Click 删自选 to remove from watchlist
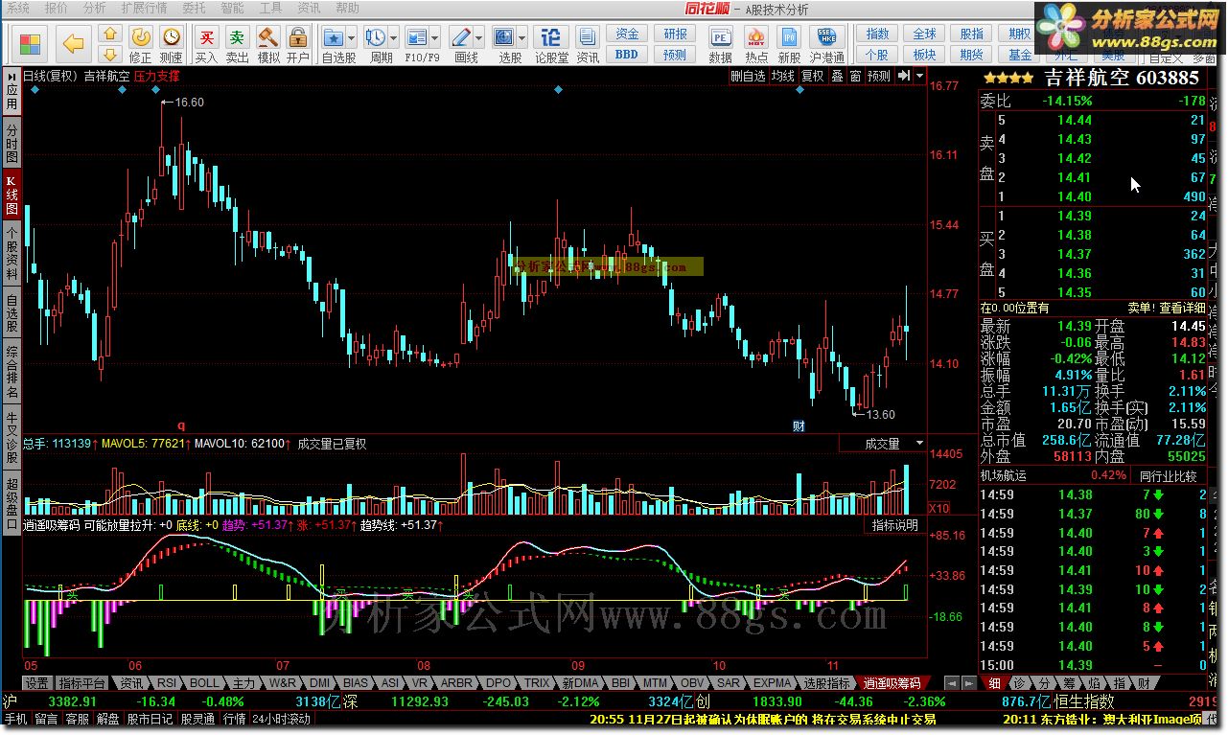Screen dimensions: 1228x735 749,76
